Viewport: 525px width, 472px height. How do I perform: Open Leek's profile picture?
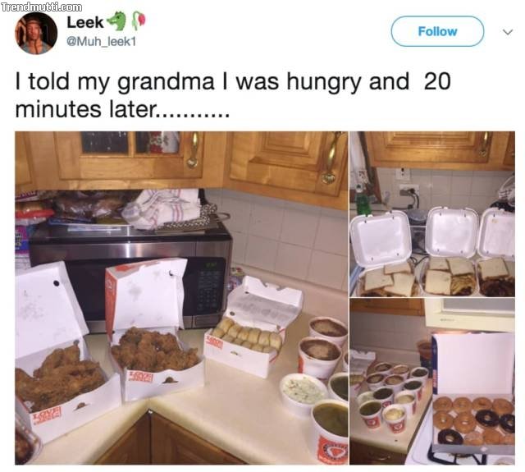pos(36,33)
